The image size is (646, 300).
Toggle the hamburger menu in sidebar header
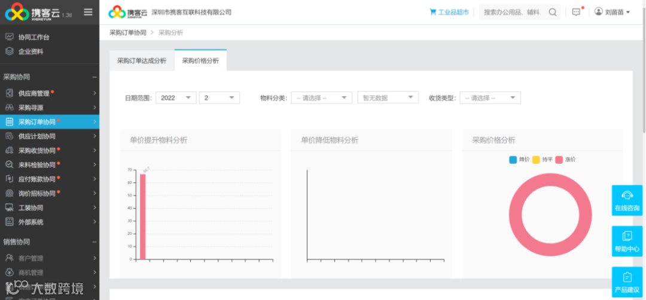[x=88, y=12]
